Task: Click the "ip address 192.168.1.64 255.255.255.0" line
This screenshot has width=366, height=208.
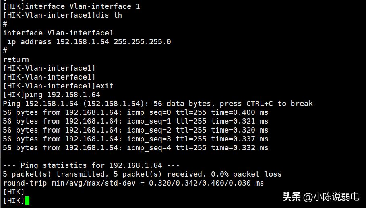Action: coord(89,42)
